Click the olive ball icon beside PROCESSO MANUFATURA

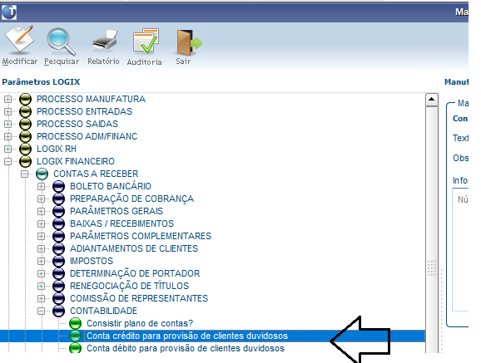pyautogui.click(x=26, y=99)
